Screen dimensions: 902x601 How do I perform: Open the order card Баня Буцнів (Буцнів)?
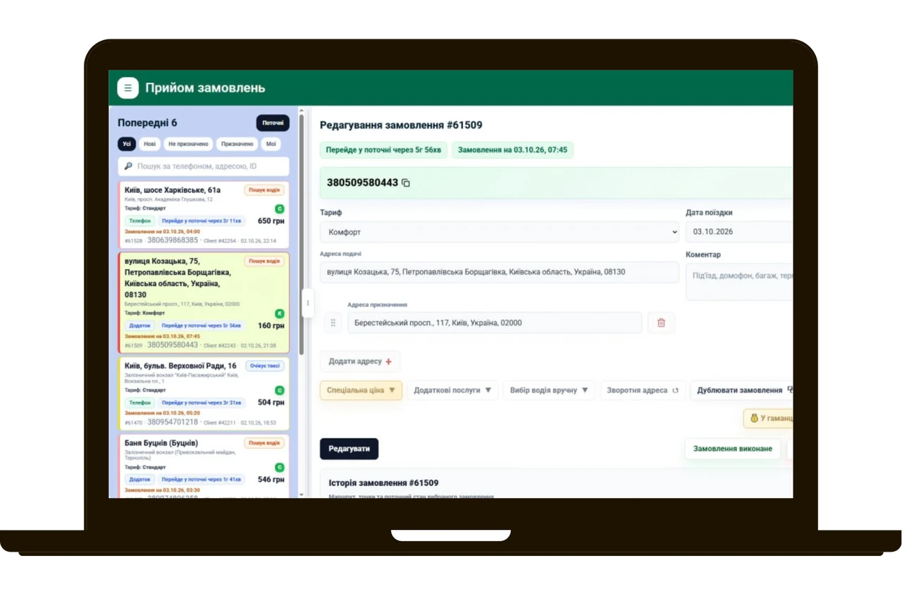204,466
